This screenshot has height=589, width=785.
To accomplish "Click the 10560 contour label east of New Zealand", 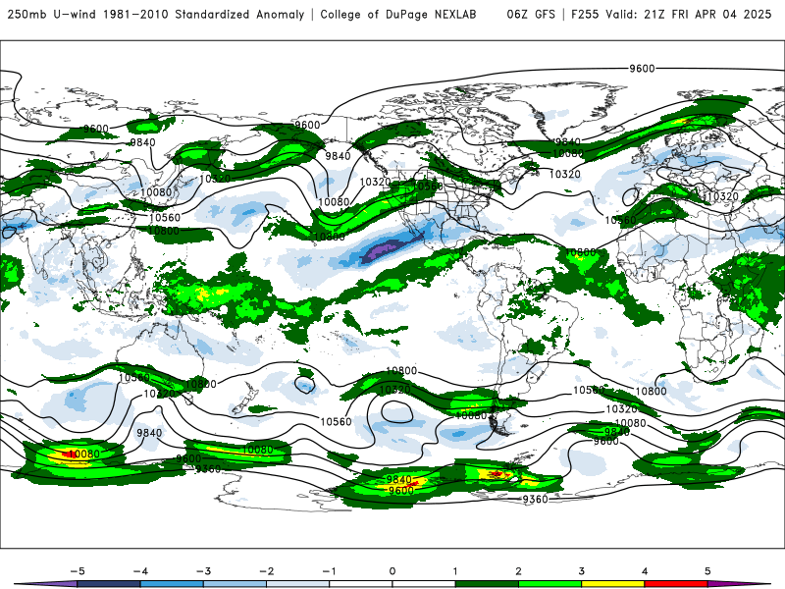I will tap(336, 422).
